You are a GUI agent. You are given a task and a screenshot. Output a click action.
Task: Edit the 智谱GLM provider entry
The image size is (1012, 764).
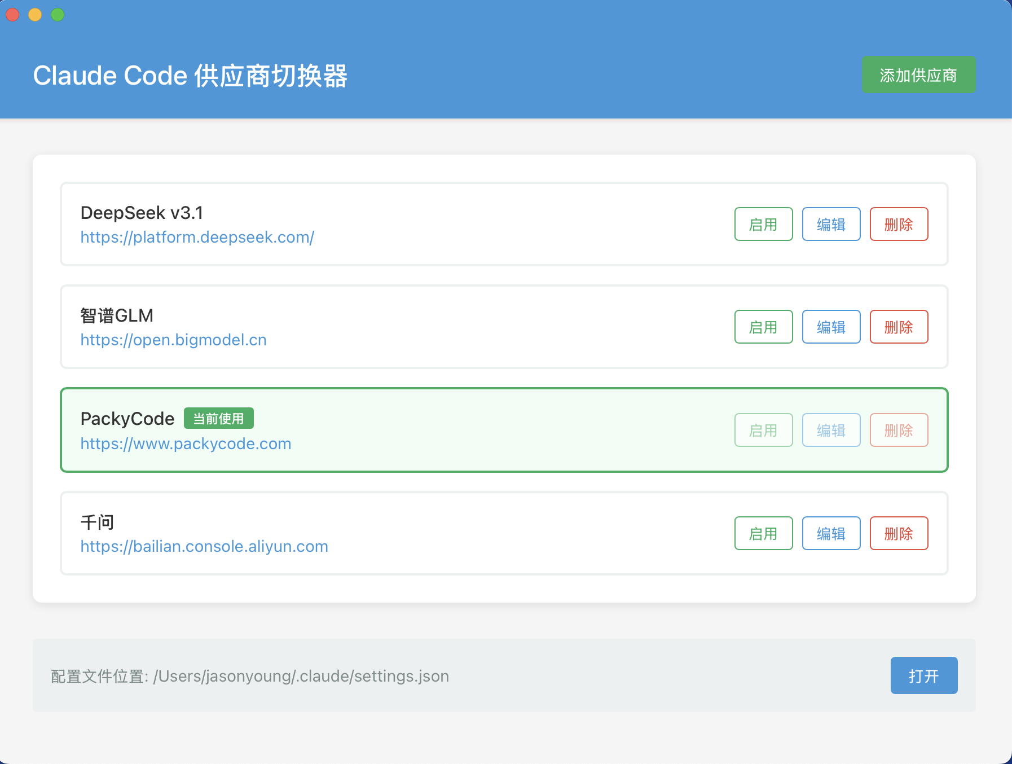pyautogui.click(x=831, y=327)
